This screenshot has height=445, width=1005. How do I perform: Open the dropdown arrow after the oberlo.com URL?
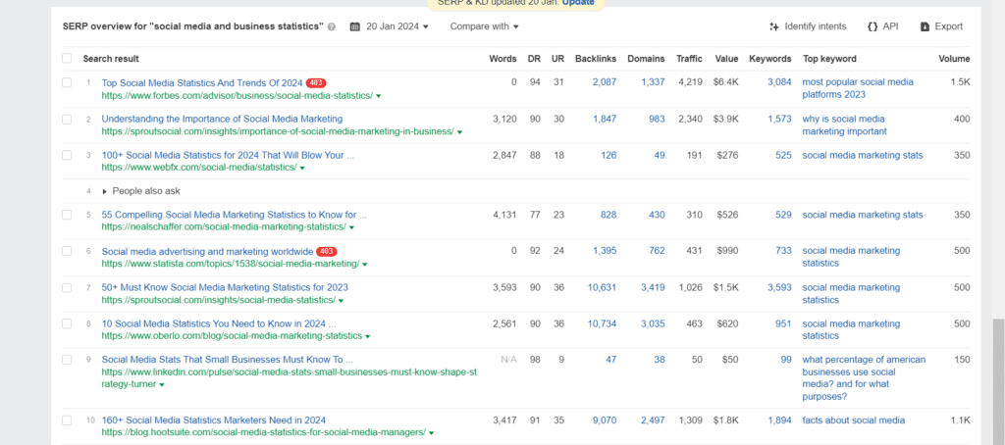[367, 337]
